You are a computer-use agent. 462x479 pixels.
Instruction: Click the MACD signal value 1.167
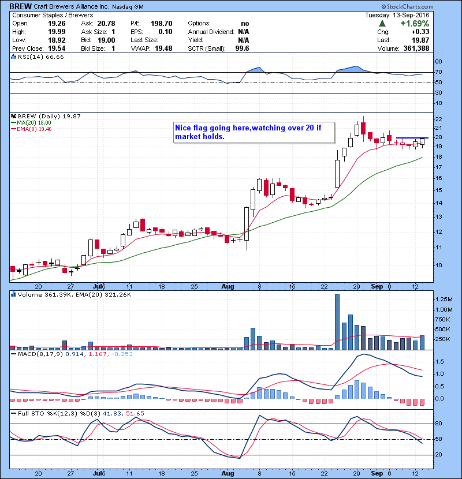coord(97,354)
